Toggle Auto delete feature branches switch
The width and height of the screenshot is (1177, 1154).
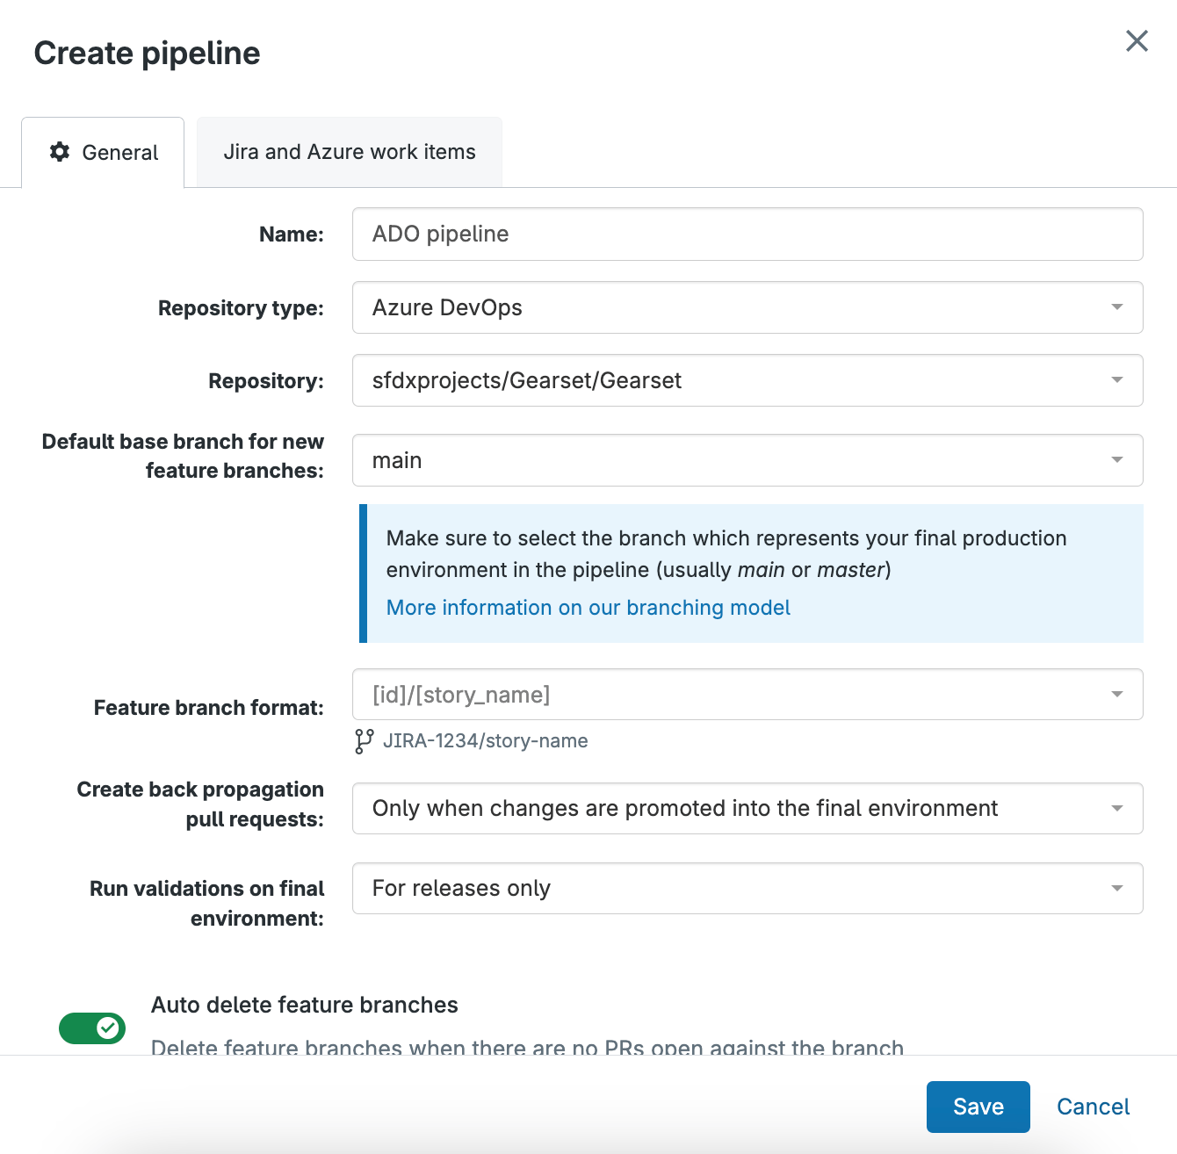click(92, 1028)
